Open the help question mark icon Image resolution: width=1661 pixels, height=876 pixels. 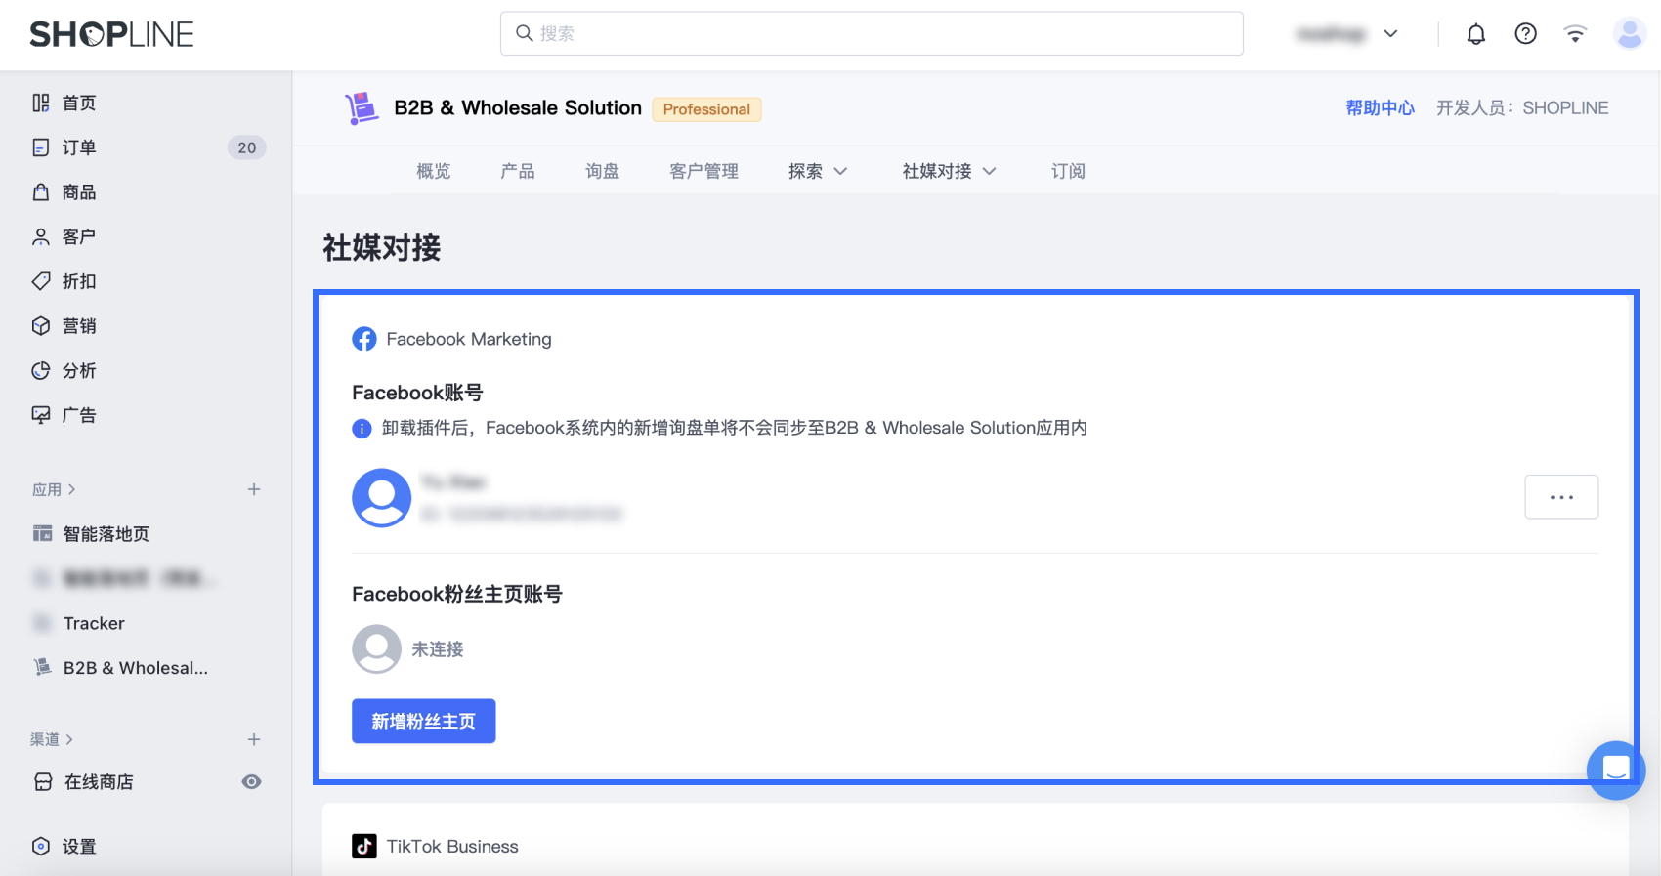point(1525,34)
